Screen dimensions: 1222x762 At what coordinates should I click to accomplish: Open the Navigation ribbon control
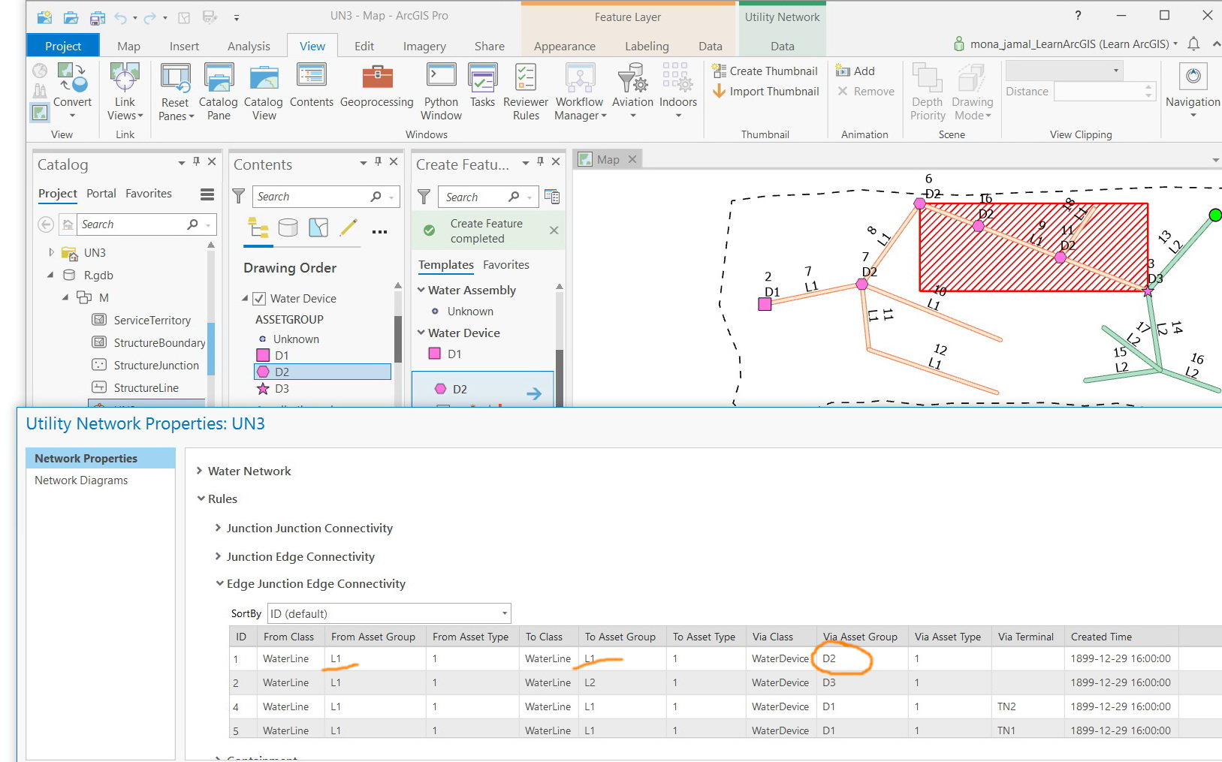click(x=1193, y=92)
